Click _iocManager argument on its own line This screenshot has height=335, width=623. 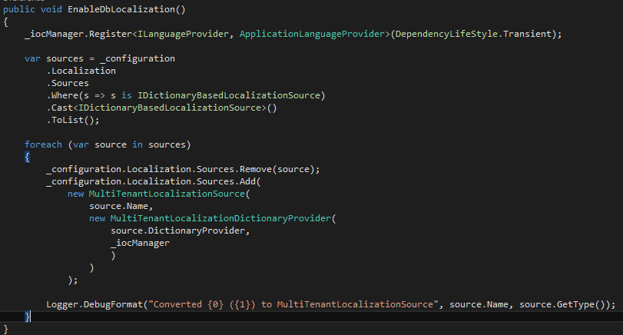click(140, 244)
